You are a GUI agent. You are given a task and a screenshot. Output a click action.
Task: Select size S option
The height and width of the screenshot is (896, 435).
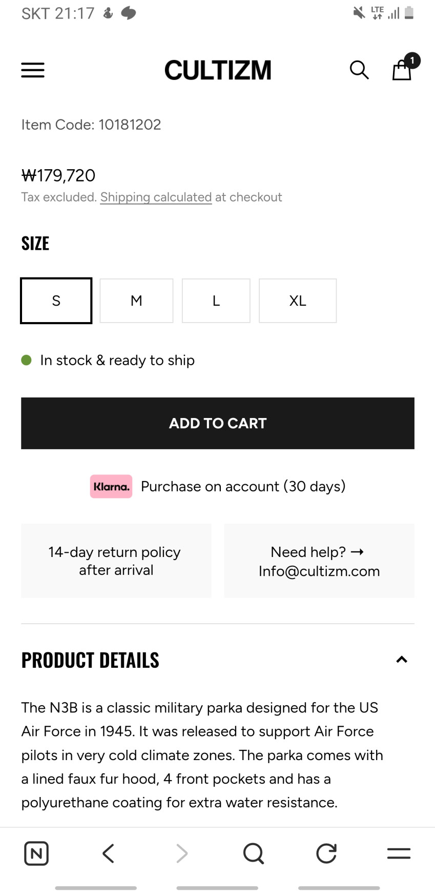click(56, 301)
